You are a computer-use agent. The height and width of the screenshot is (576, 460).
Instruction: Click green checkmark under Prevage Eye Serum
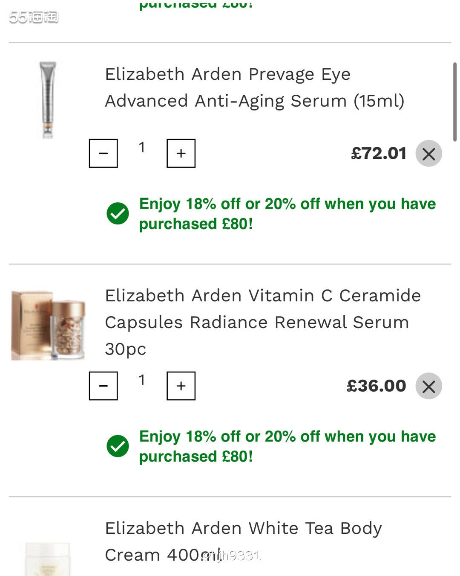click(118, 213)
